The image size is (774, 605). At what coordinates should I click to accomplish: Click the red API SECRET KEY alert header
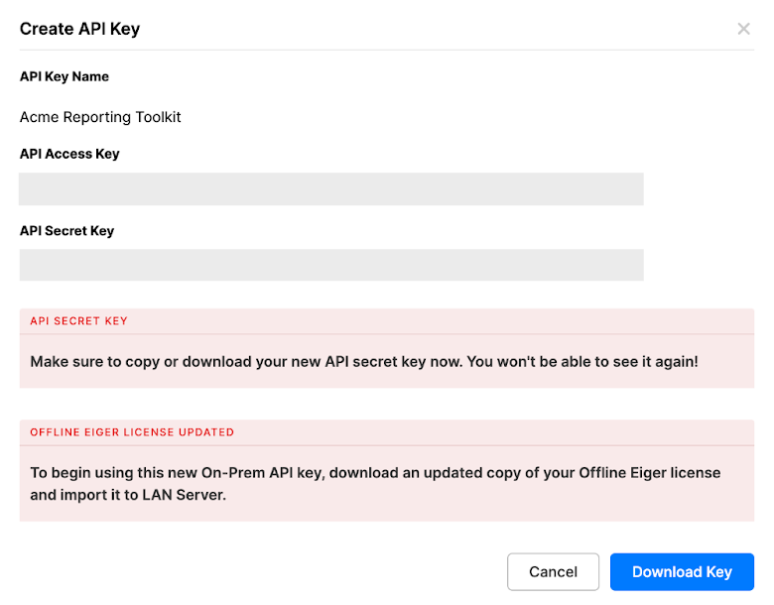click(x=79, y=321)
